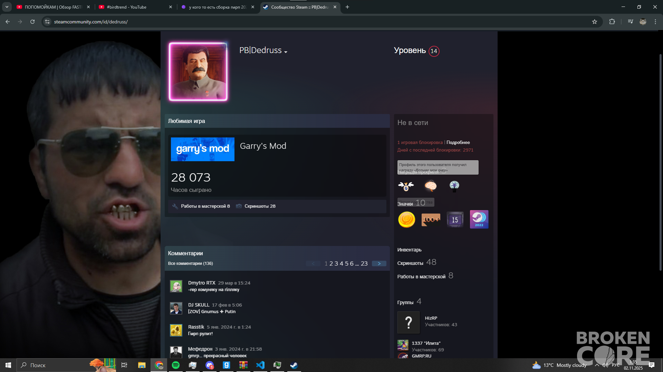Click the brain profile award icon
663x372 pixels.
tap(431, 186)
